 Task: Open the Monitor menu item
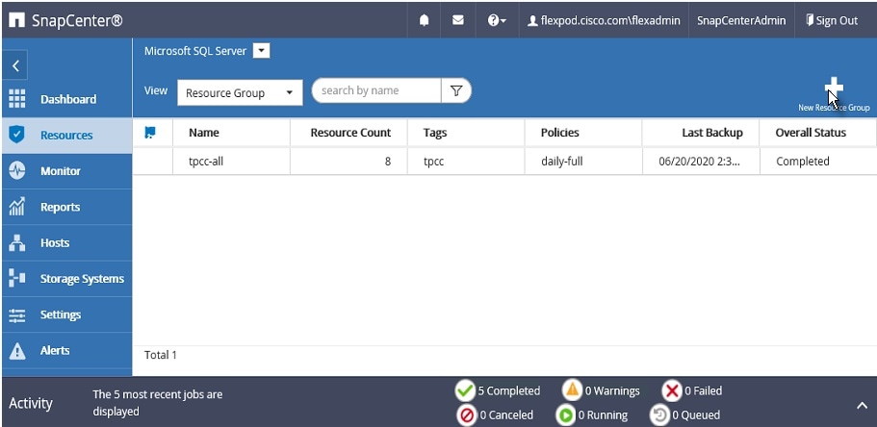pos(61,171)
